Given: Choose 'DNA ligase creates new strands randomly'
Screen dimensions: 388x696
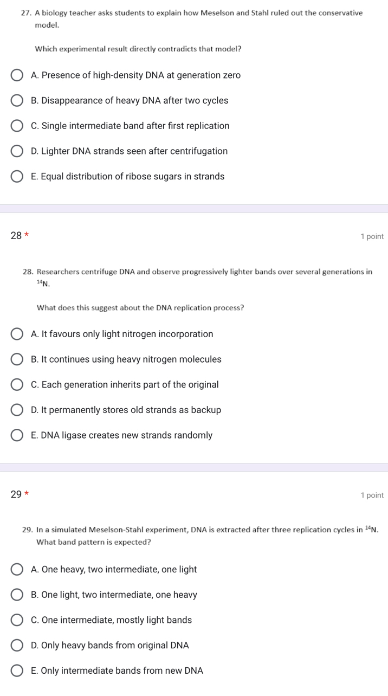Looking at the screenshot, I should (x=17, y=435).
